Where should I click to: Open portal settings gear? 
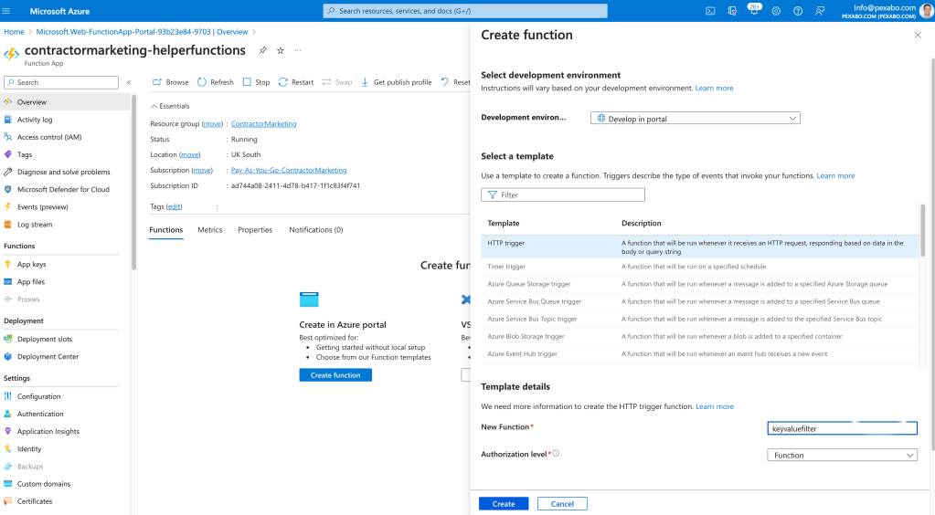point(776,11)
